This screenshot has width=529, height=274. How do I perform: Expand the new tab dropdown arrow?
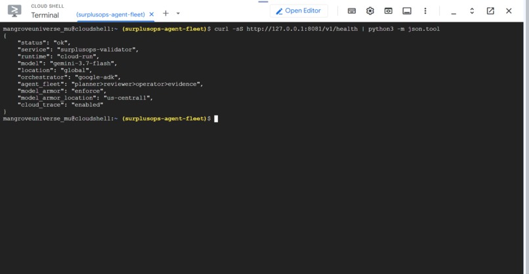click(x=178, y=14)
